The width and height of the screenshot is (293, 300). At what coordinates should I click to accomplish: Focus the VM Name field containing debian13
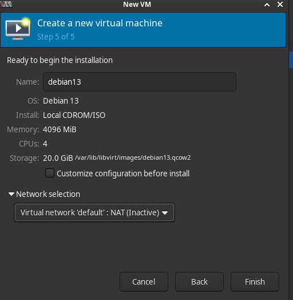click(140, 82)
